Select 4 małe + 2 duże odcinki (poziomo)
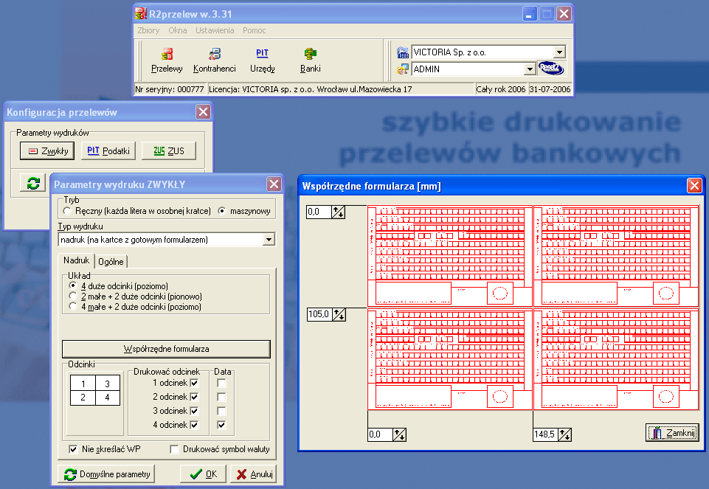Screen dimensions: 709x489 coord(73,306)
